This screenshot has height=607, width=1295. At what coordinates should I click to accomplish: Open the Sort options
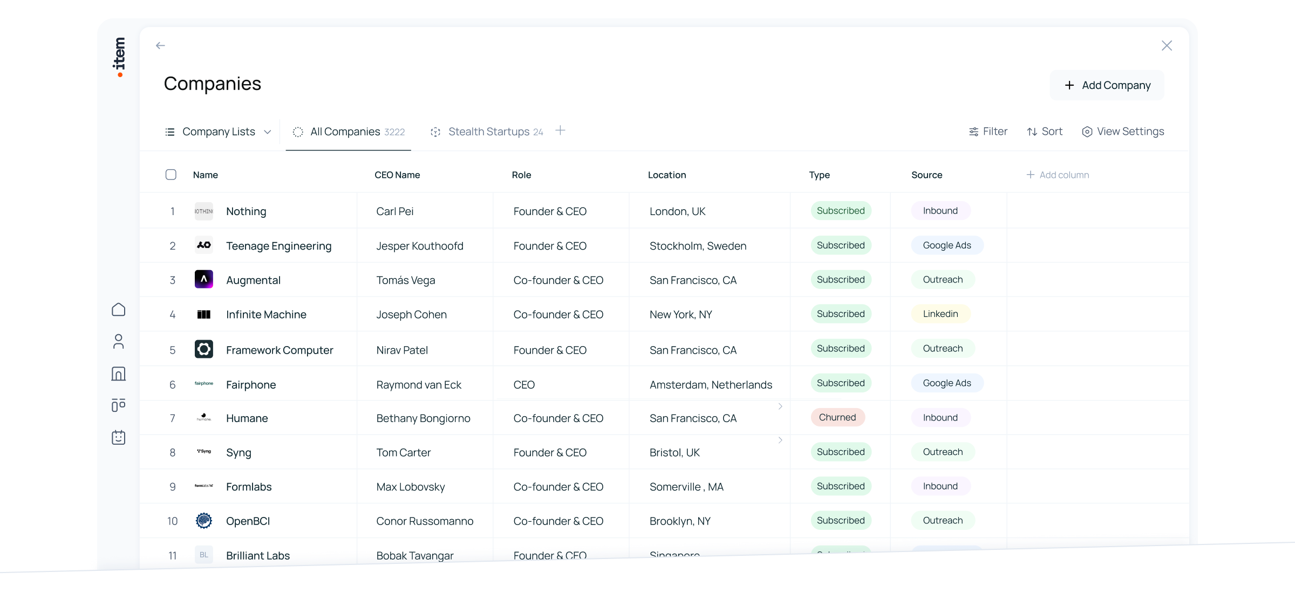(1045, 132)
